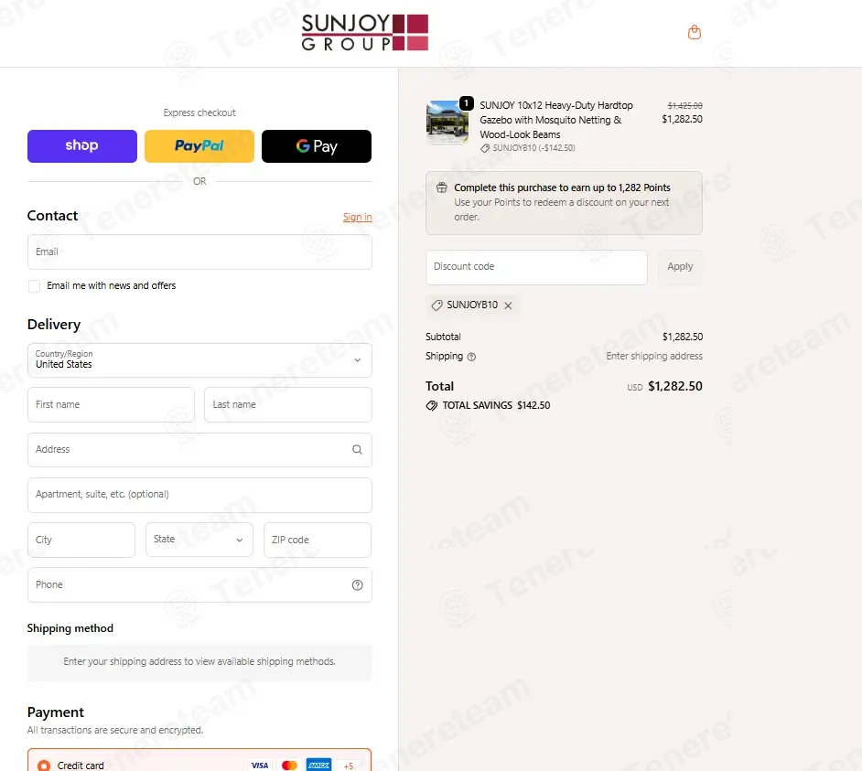Pay with Shop Pay express button
Screen dimensions: 862x771
click(x=82, y=146)
